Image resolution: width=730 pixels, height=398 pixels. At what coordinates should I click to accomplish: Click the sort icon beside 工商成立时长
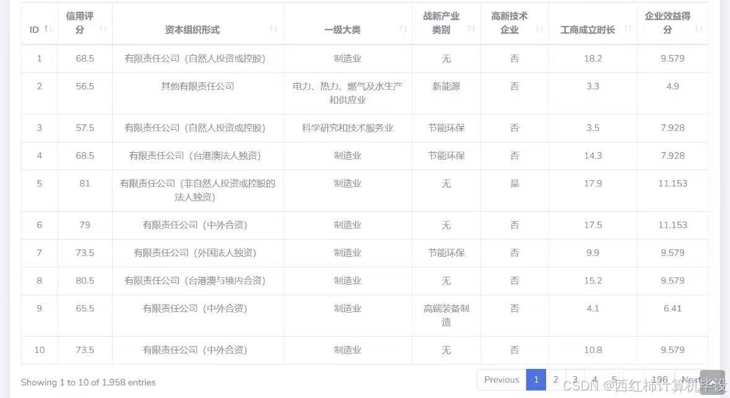tap(627, 29)
